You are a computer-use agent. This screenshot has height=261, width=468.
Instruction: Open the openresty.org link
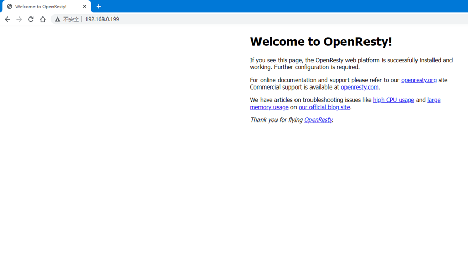(419, 80)
